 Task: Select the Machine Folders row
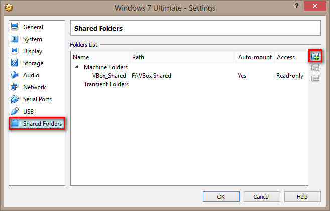pyautogui.click(x=189, y=67)
